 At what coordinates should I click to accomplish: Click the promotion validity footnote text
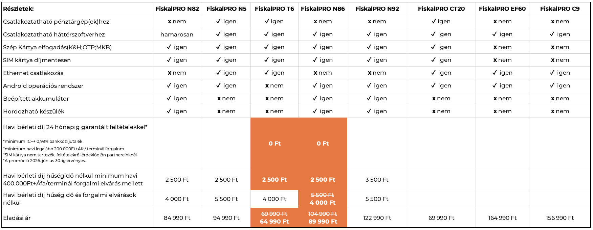pos(44,161)
